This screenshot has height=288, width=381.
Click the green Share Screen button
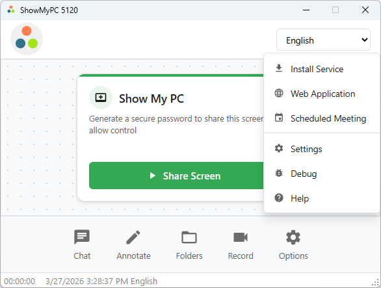[176, 176]
